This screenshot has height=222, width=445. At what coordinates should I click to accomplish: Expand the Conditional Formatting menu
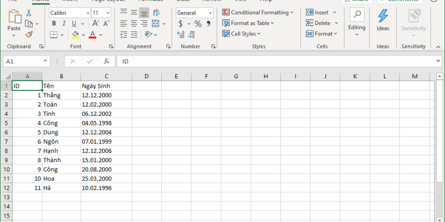click(x=258, y=12)
